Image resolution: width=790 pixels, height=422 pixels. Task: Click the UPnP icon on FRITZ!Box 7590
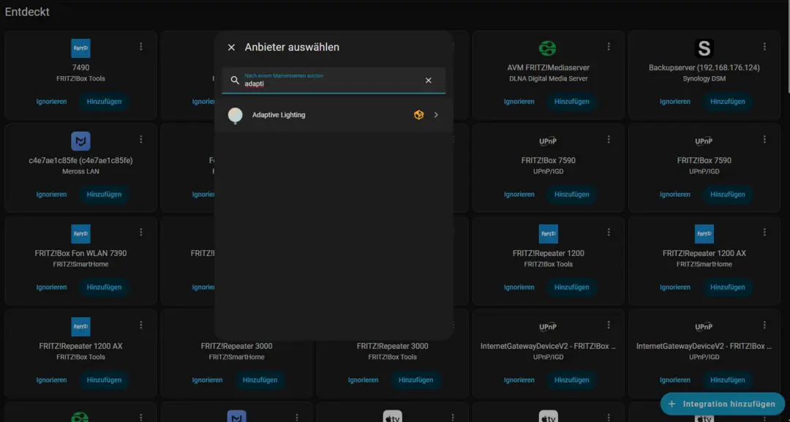click(x=548, y=141)
